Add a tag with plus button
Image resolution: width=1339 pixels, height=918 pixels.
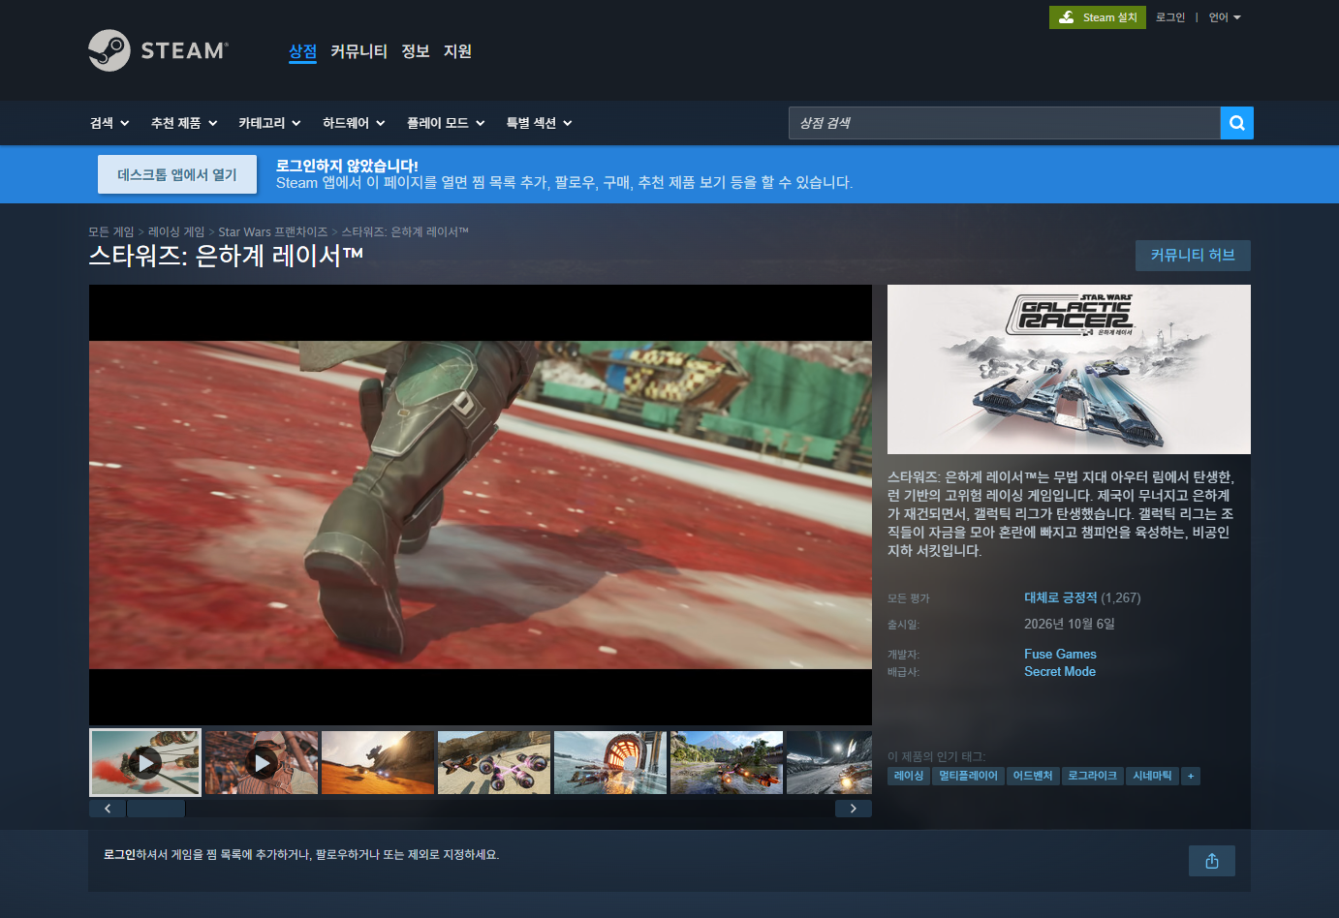click(1191, 776)
